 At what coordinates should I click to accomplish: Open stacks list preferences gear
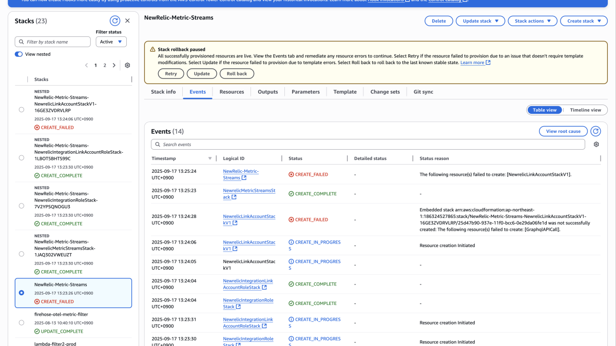click(127, 66)
